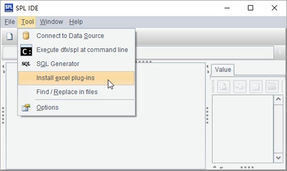Click the Value panel scrollbar down arrow
The height and width of the screenshot is (171, 287).
click(278, 158)
